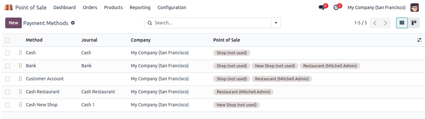Image resolution: width=425 pixels, height=119 pixels.
Task: Go to previous page of records
Action: point(375,23)
